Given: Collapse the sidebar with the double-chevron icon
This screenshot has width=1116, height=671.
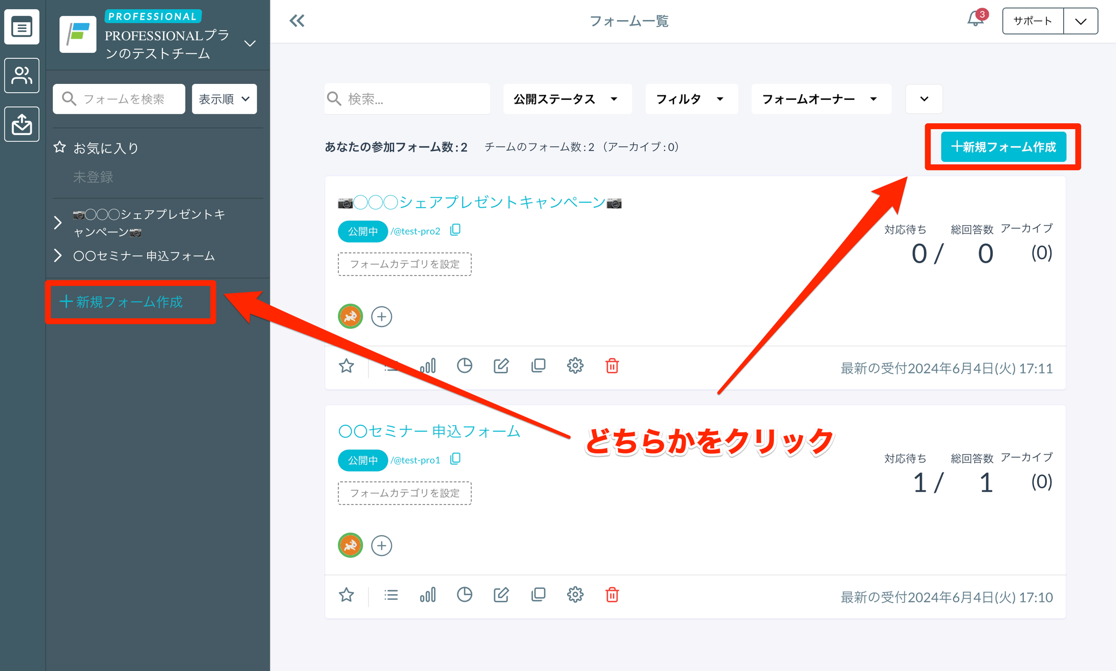Looking at the screenshot, I should click(297, 21).
